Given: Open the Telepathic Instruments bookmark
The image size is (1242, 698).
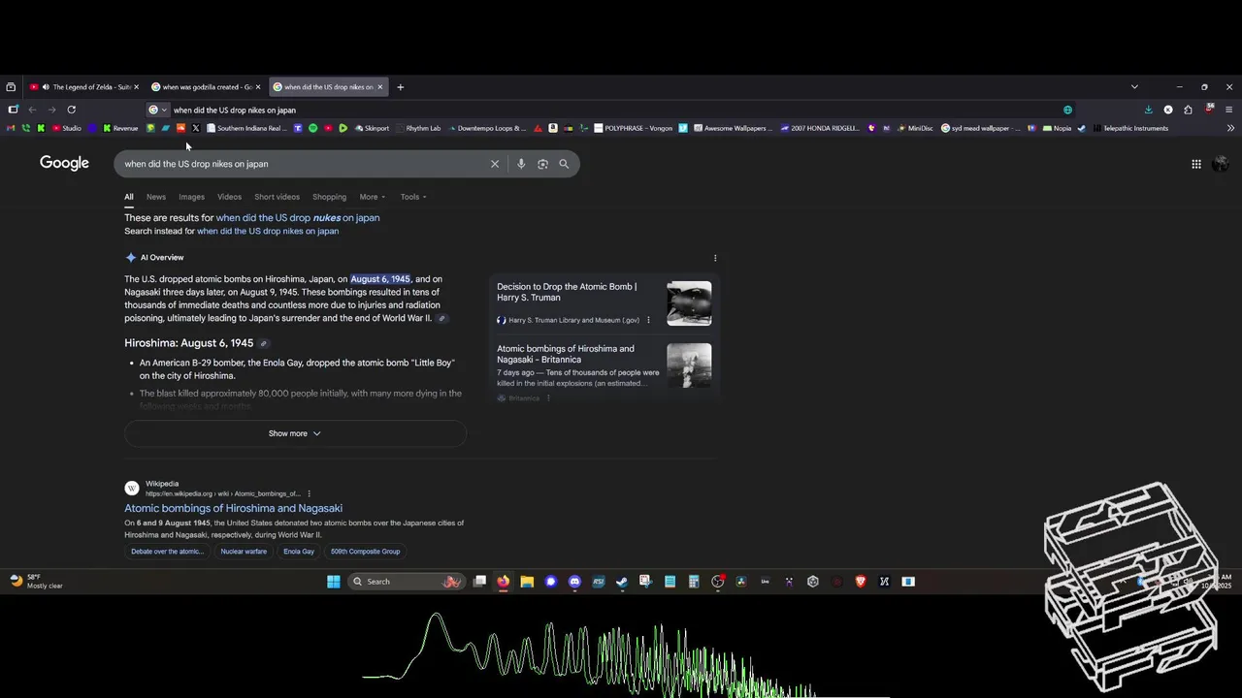Looking at the screenshot, I should [1129, 128].
